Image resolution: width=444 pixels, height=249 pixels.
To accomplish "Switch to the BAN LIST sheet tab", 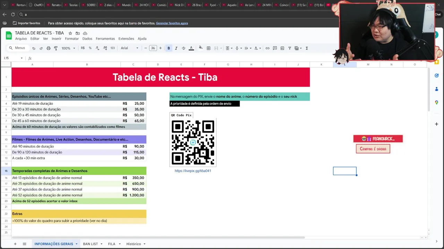I will 90,244.
